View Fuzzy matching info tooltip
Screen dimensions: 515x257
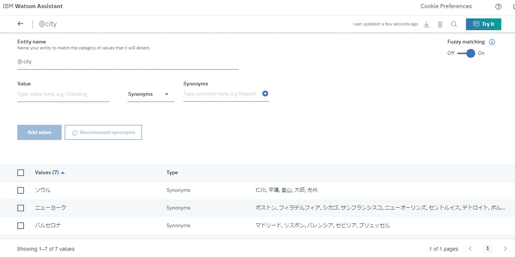pyautogui.click(x=492, y=42)
